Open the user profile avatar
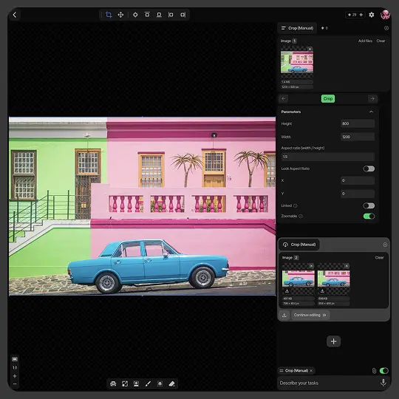The image size is (399, 399). pos(385,15)
